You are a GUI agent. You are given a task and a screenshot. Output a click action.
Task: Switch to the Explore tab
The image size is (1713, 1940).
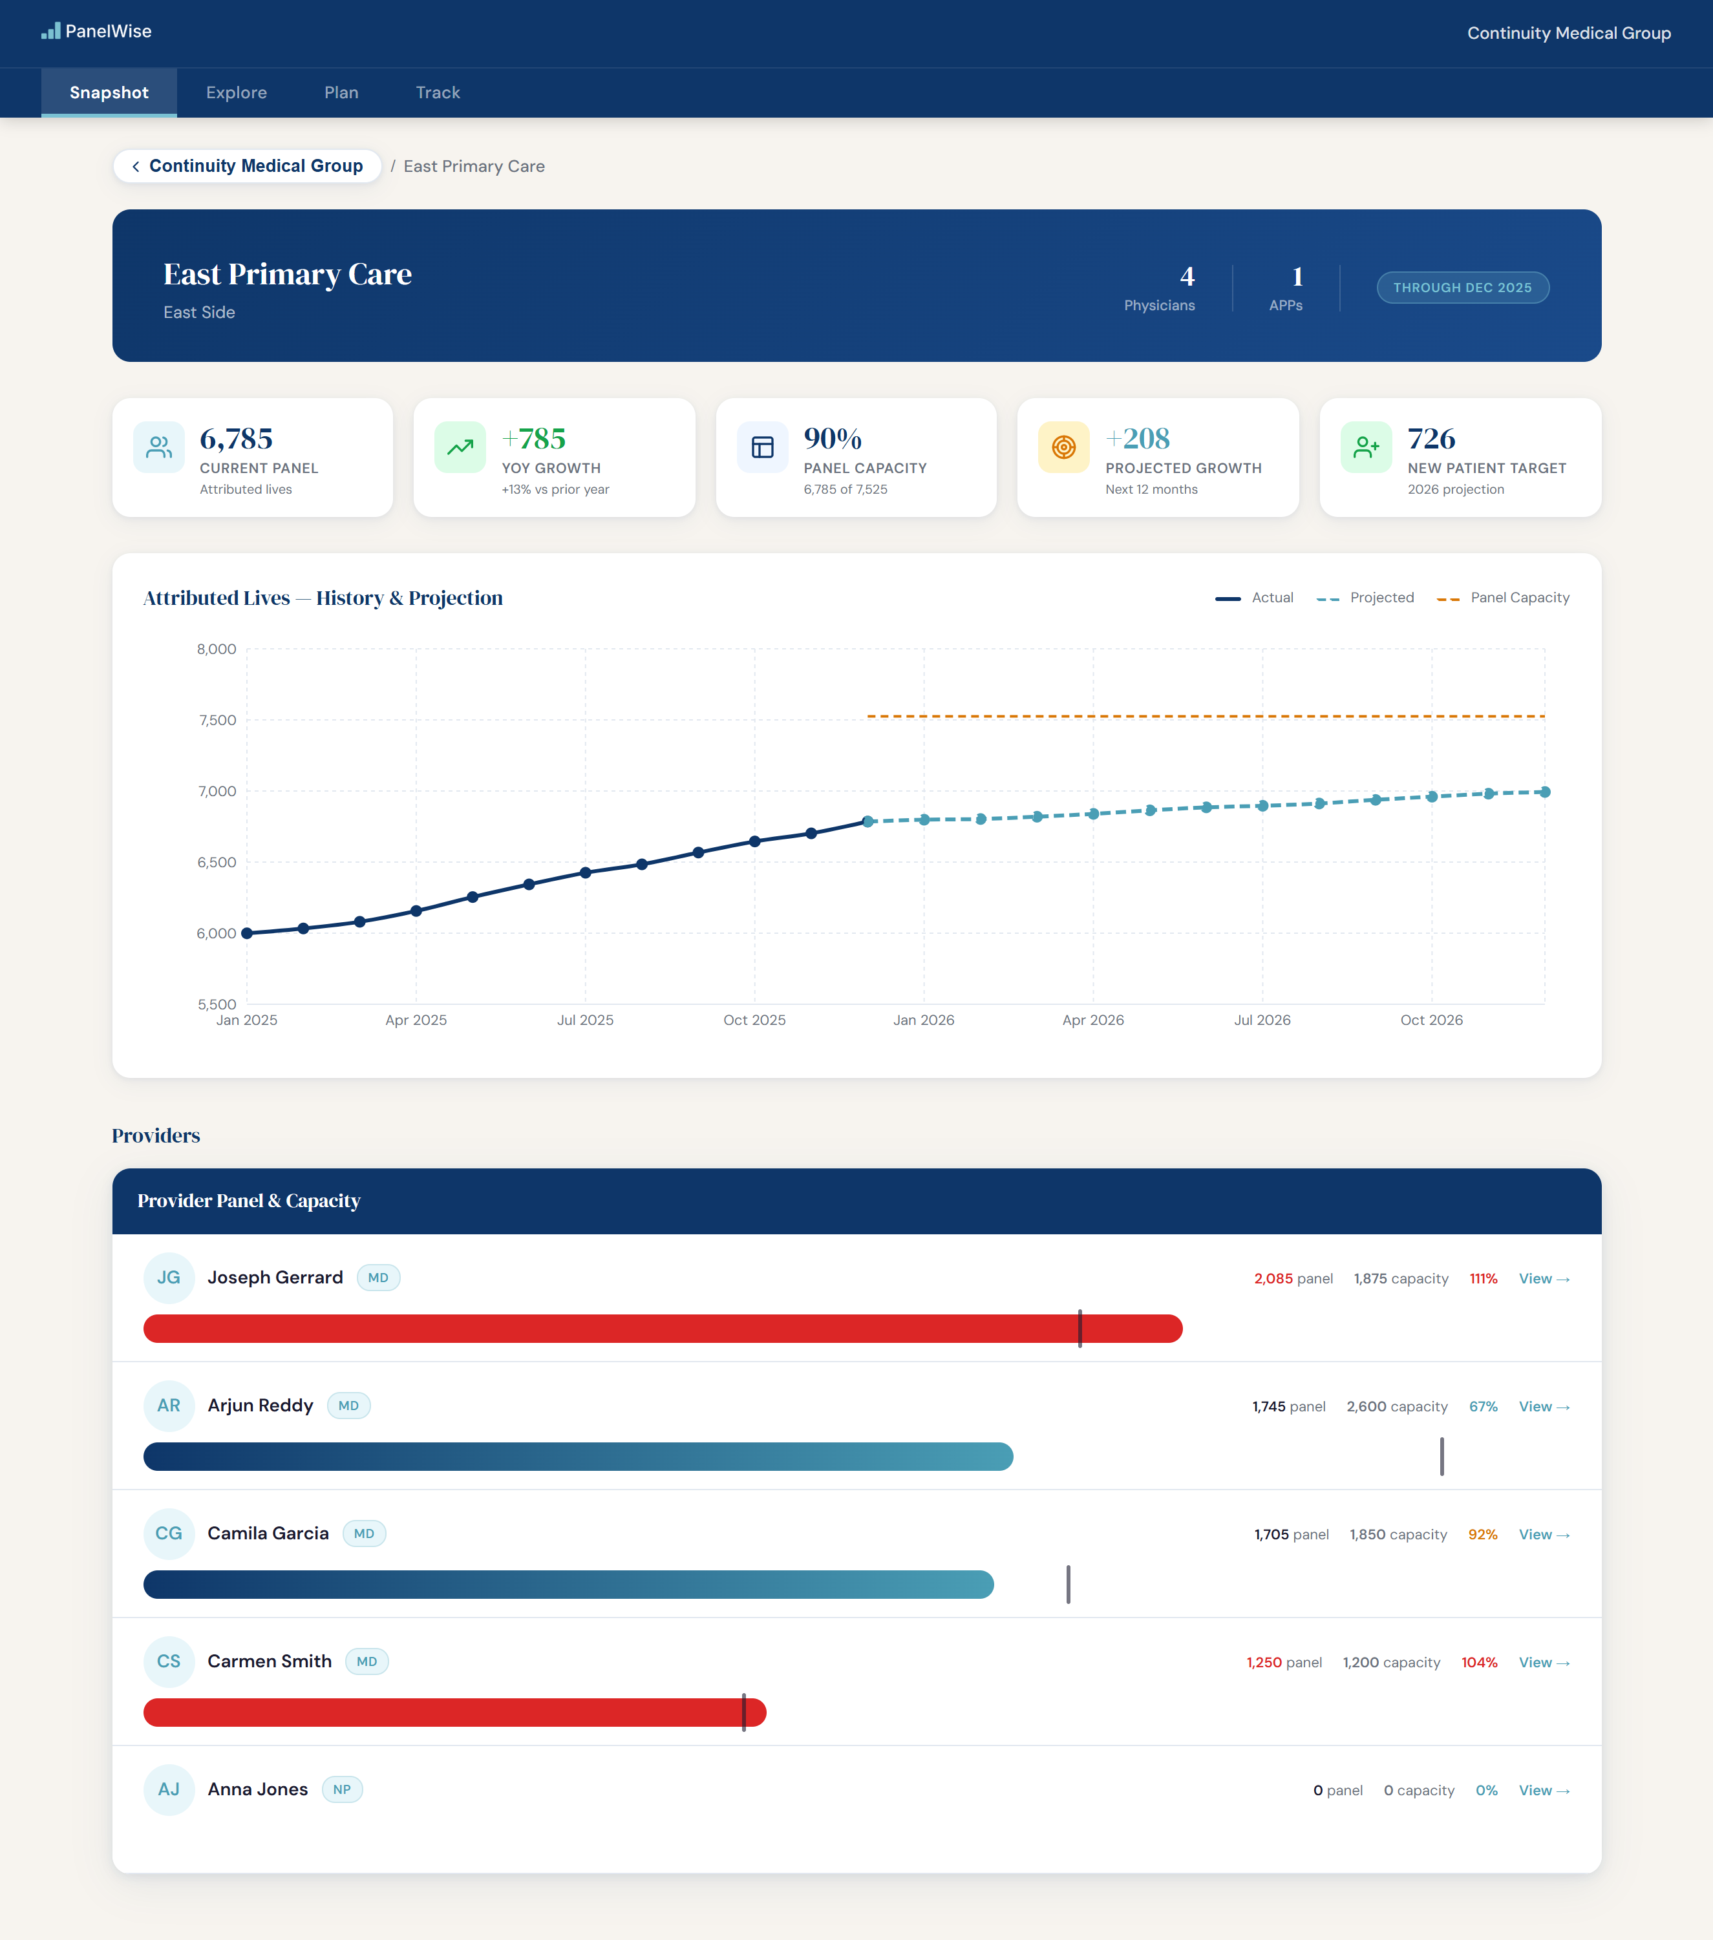[x=237, y=93]
